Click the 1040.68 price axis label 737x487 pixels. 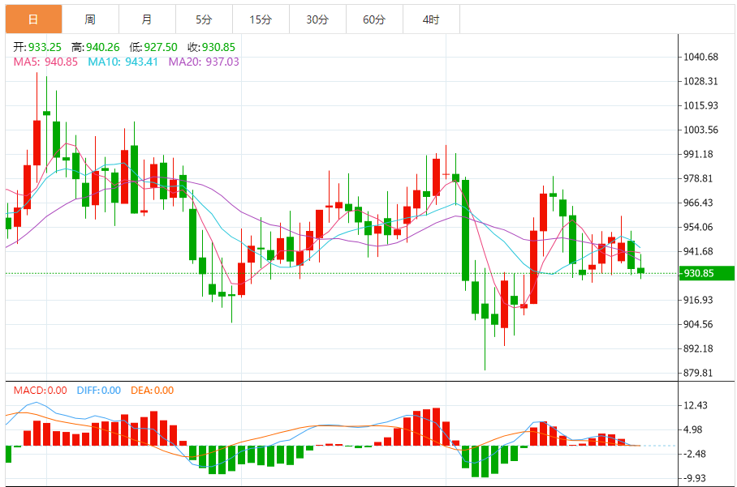700,58
